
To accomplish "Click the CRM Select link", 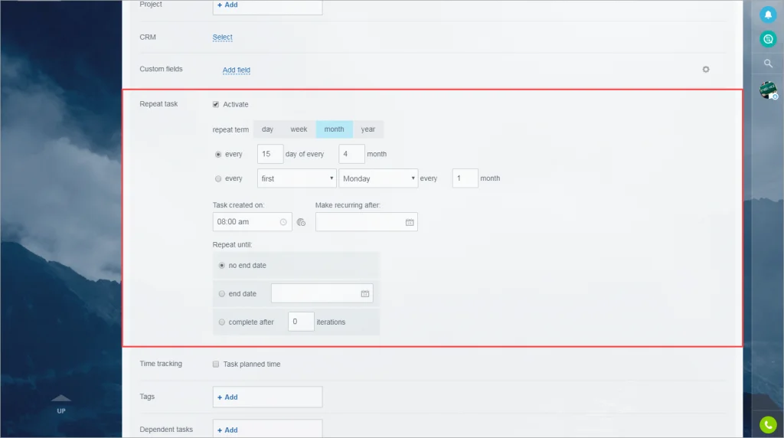I will point(222,38).
